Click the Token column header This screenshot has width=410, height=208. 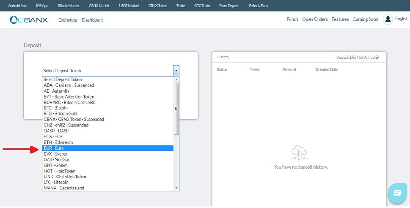click(x=255, y=69)
